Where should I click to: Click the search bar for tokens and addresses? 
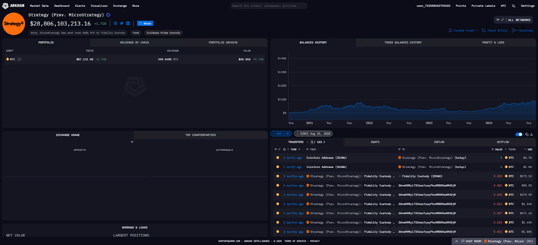tap(269, 6)
